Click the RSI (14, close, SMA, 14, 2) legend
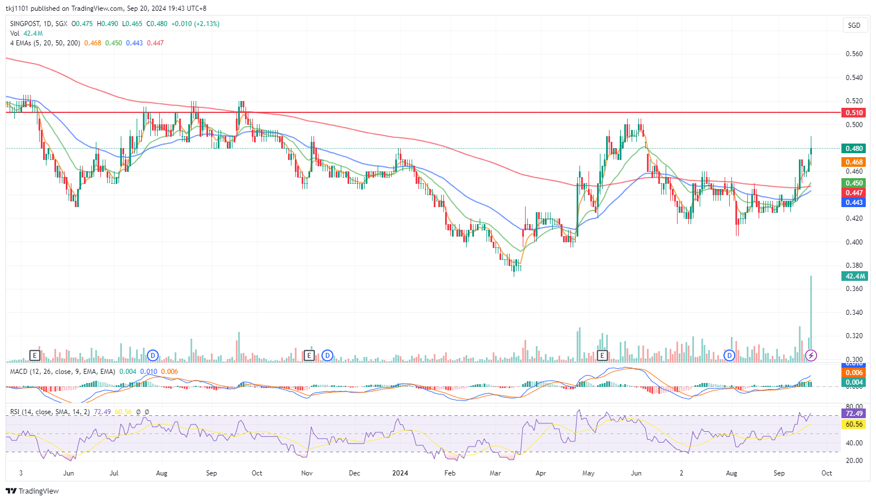 point(50,412)
